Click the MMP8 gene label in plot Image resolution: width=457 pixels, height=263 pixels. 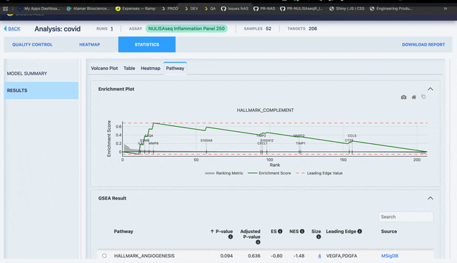(x=154, y=143)
